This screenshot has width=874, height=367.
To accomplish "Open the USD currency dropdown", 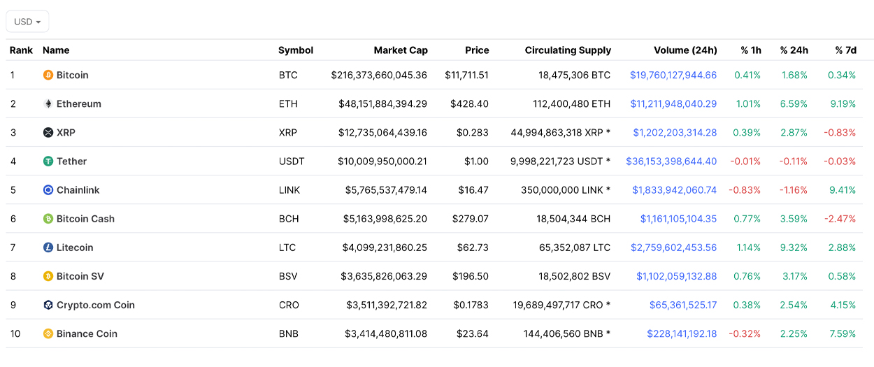I will pyautogui.click(x=27, y=22).
